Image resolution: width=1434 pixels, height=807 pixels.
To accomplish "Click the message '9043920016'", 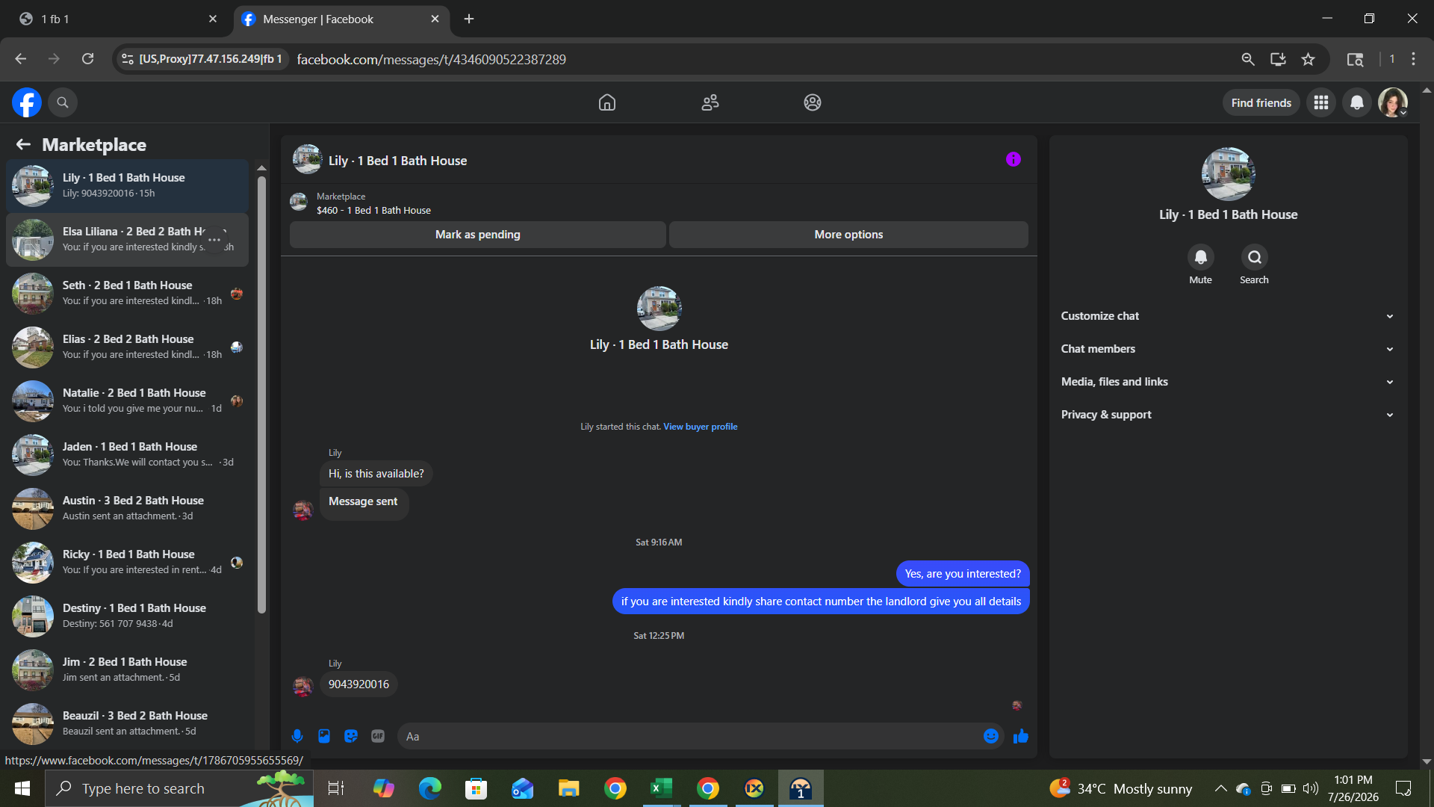I will [x=358, y=684].
